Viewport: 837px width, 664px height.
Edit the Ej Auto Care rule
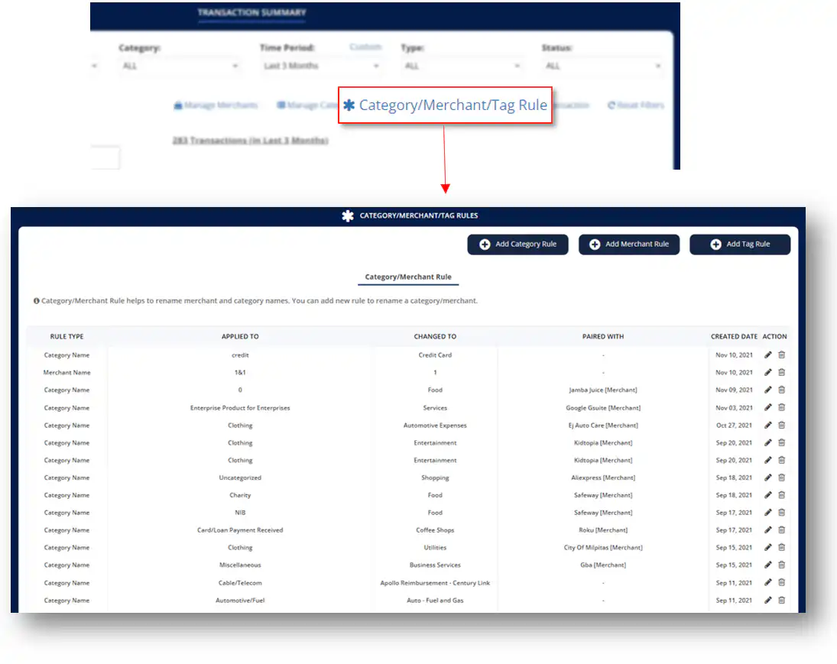tap(768, 425)
